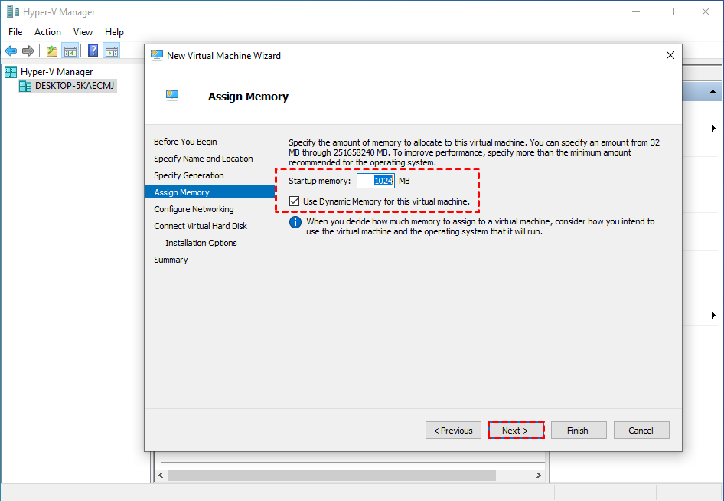Click the Startup memory input field

376,181
